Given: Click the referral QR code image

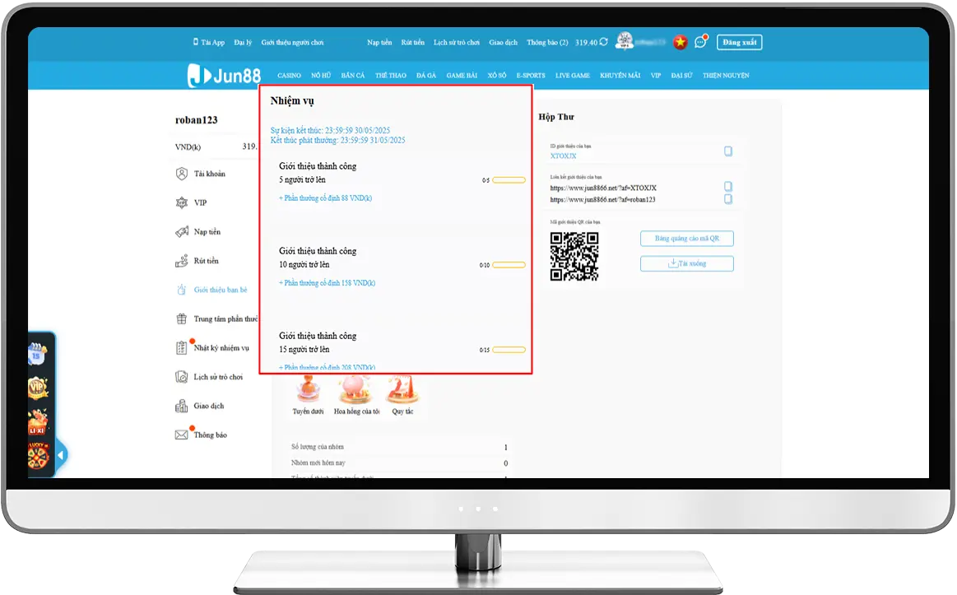Looking at the screenshot, I should [x=574, y=256].
